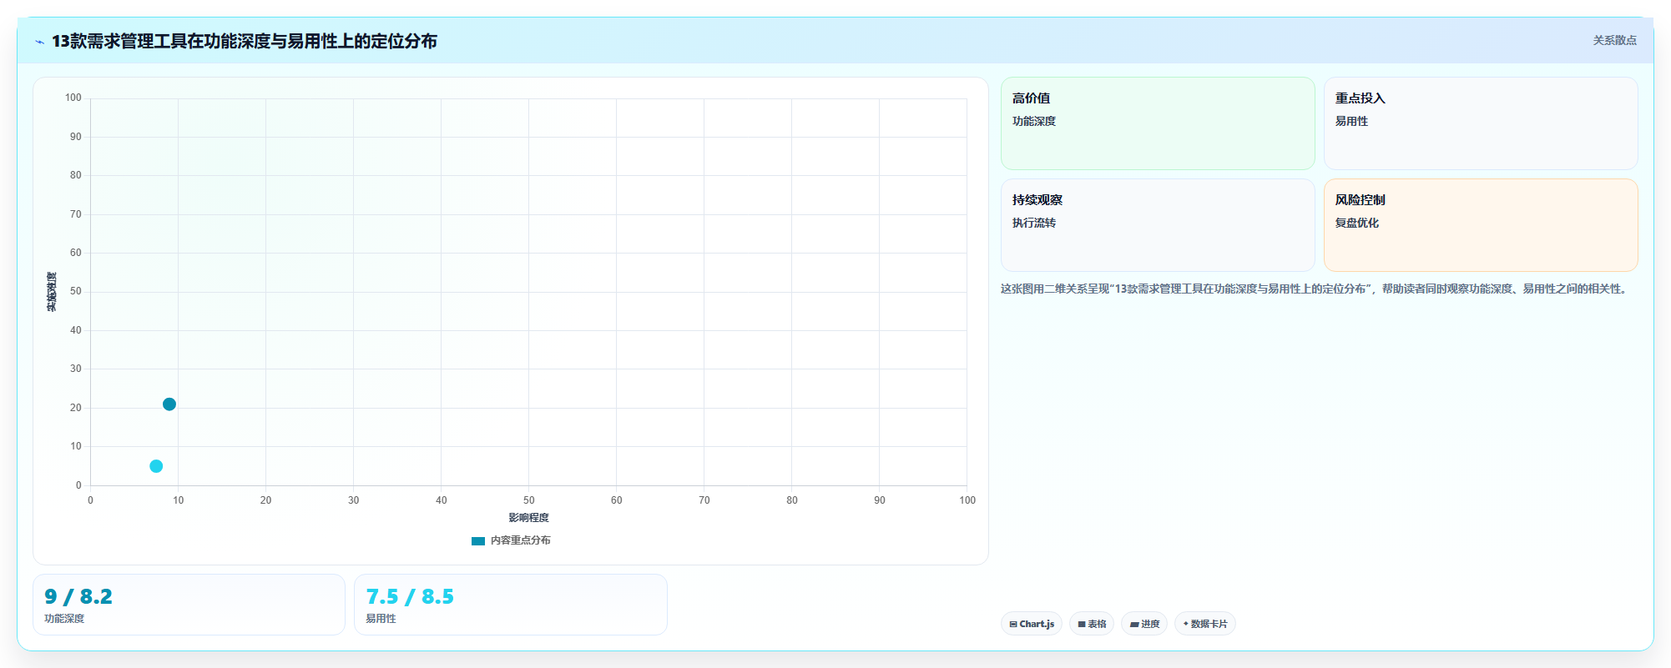Click the small icon before the chart title
The height and width of the screenshot is (668, 1671).
pyautogui.click(x=39, y=42)
